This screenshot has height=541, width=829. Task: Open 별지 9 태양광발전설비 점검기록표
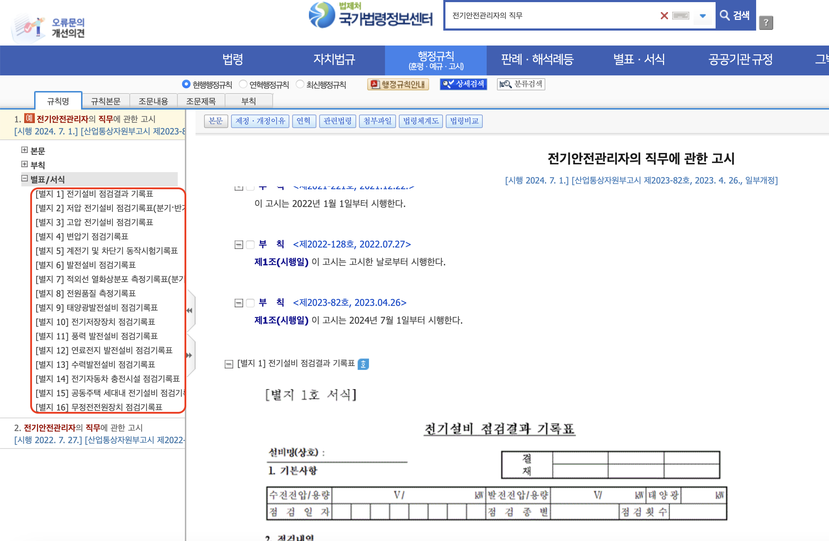tap(97, 307)
